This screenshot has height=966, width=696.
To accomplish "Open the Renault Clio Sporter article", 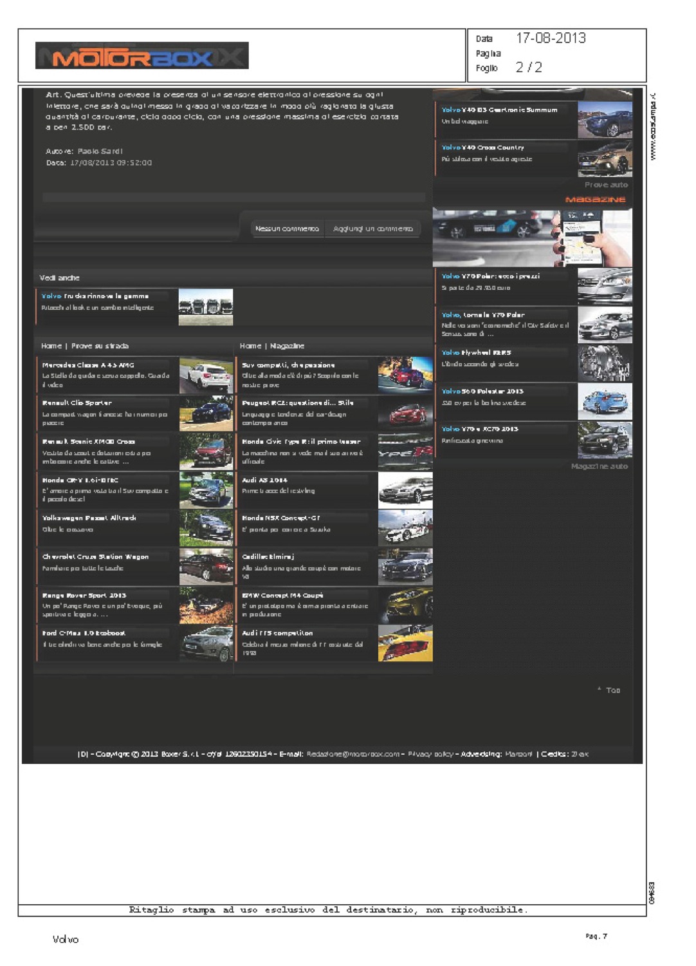I will click(77, 403).
